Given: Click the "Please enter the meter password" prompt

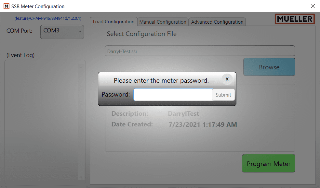Looking at the screenshot, I should coord(161,80).
